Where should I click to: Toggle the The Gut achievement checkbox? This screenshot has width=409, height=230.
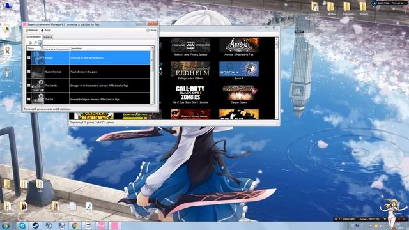29,99
